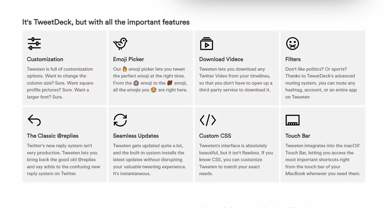The image size is (389, 208).
Task: Click the star-eyes emoji in Emoji Picker text
Action: pyautogui.click(x=153, y=90)
